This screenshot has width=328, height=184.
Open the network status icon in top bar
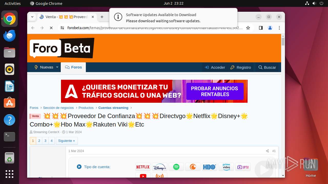307,3
